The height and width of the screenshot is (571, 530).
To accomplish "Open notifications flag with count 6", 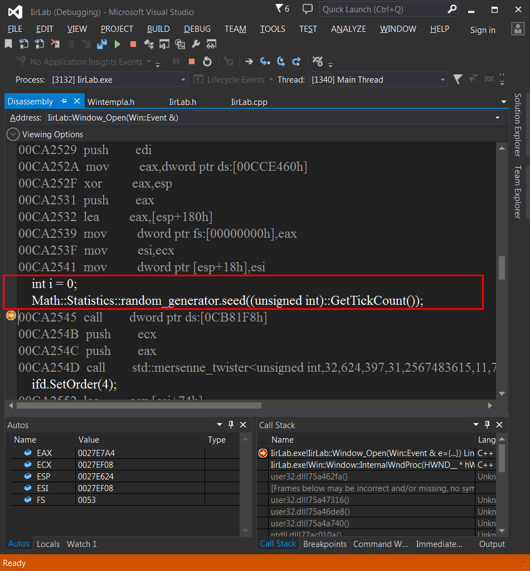I will click(x=282, y=8).
